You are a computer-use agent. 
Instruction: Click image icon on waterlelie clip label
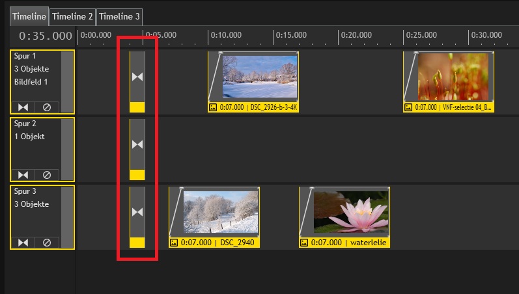click(304, 243)
